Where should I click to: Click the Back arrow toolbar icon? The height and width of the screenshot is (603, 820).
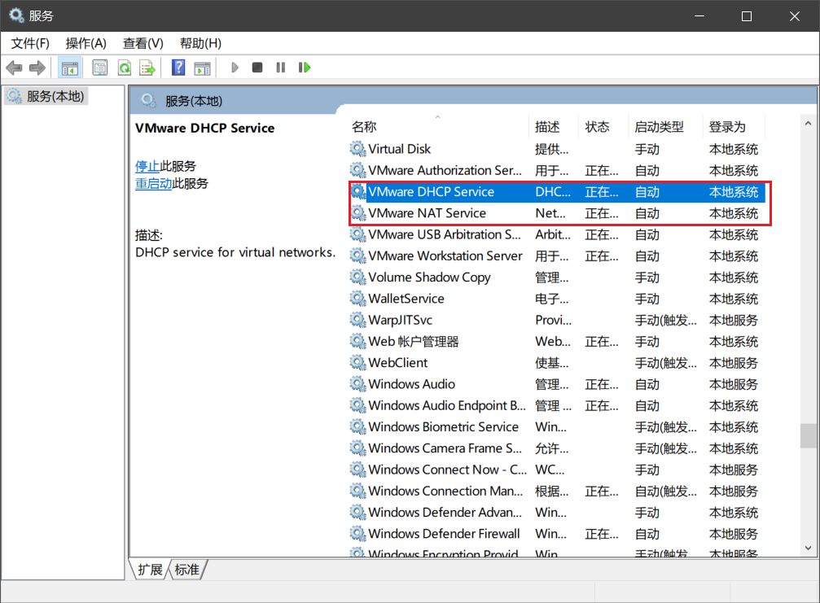(14, 68)
